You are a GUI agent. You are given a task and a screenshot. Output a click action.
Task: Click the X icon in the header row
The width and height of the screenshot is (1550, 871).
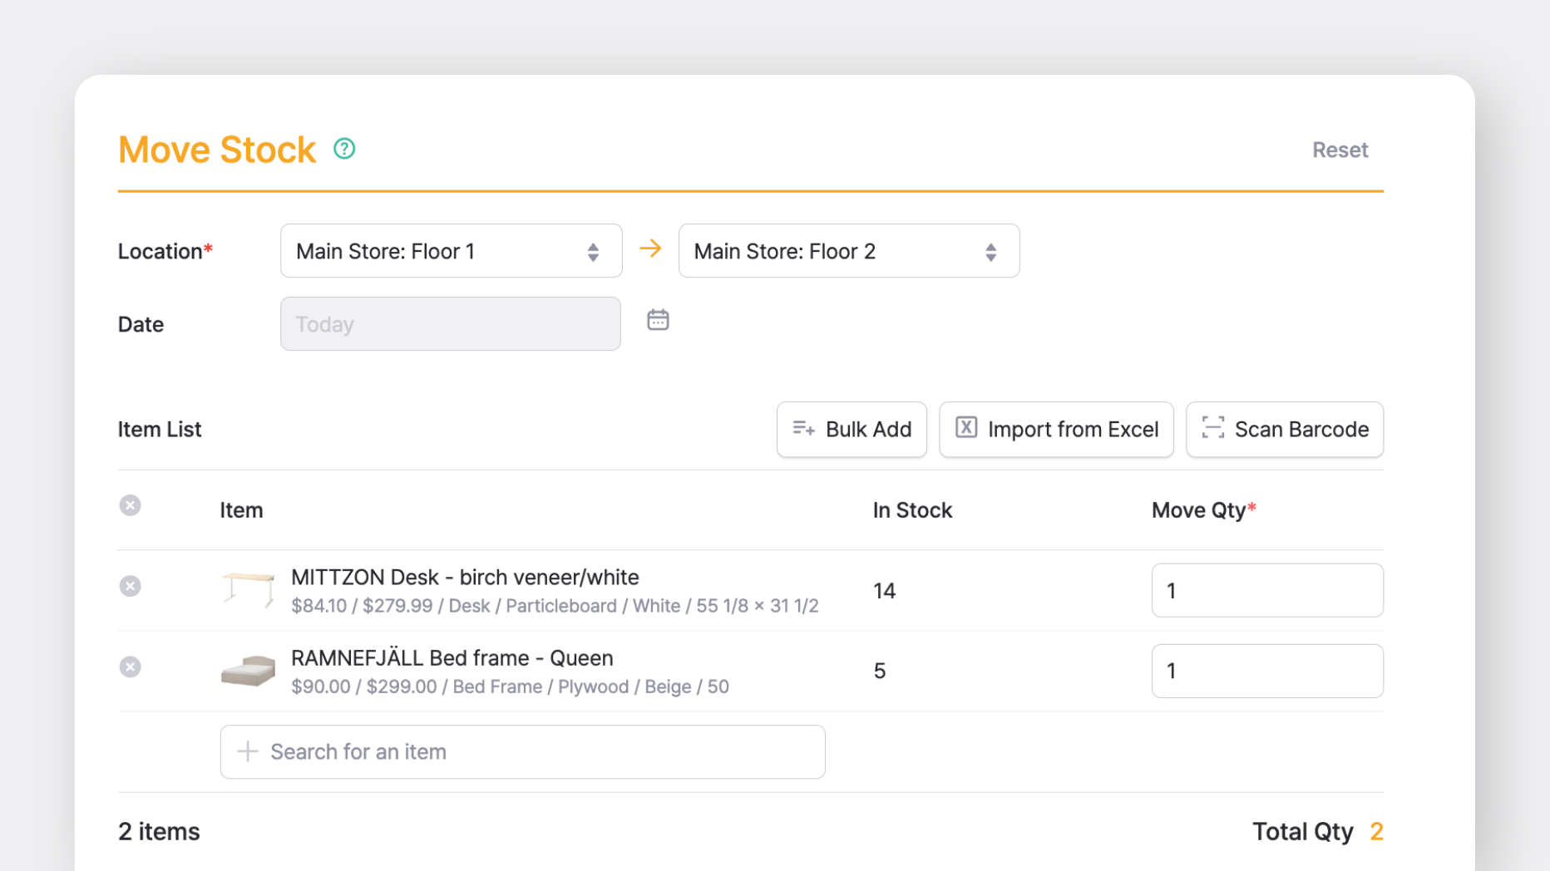(x=130, y=504)
